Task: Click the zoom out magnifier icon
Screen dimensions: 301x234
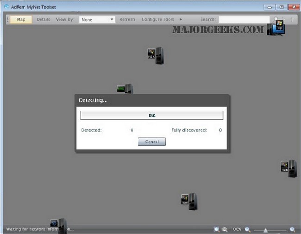Action: click(x=247, y=229)
